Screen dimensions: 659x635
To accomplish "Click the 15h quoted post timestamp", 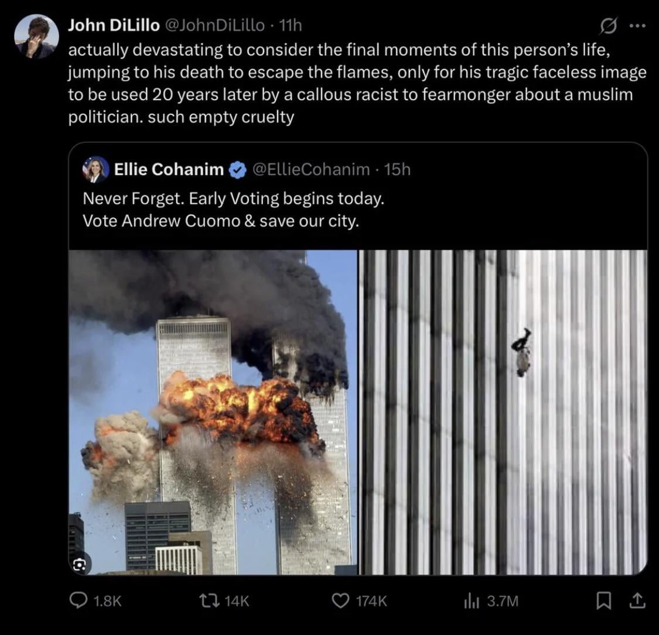I will [398, 170].
